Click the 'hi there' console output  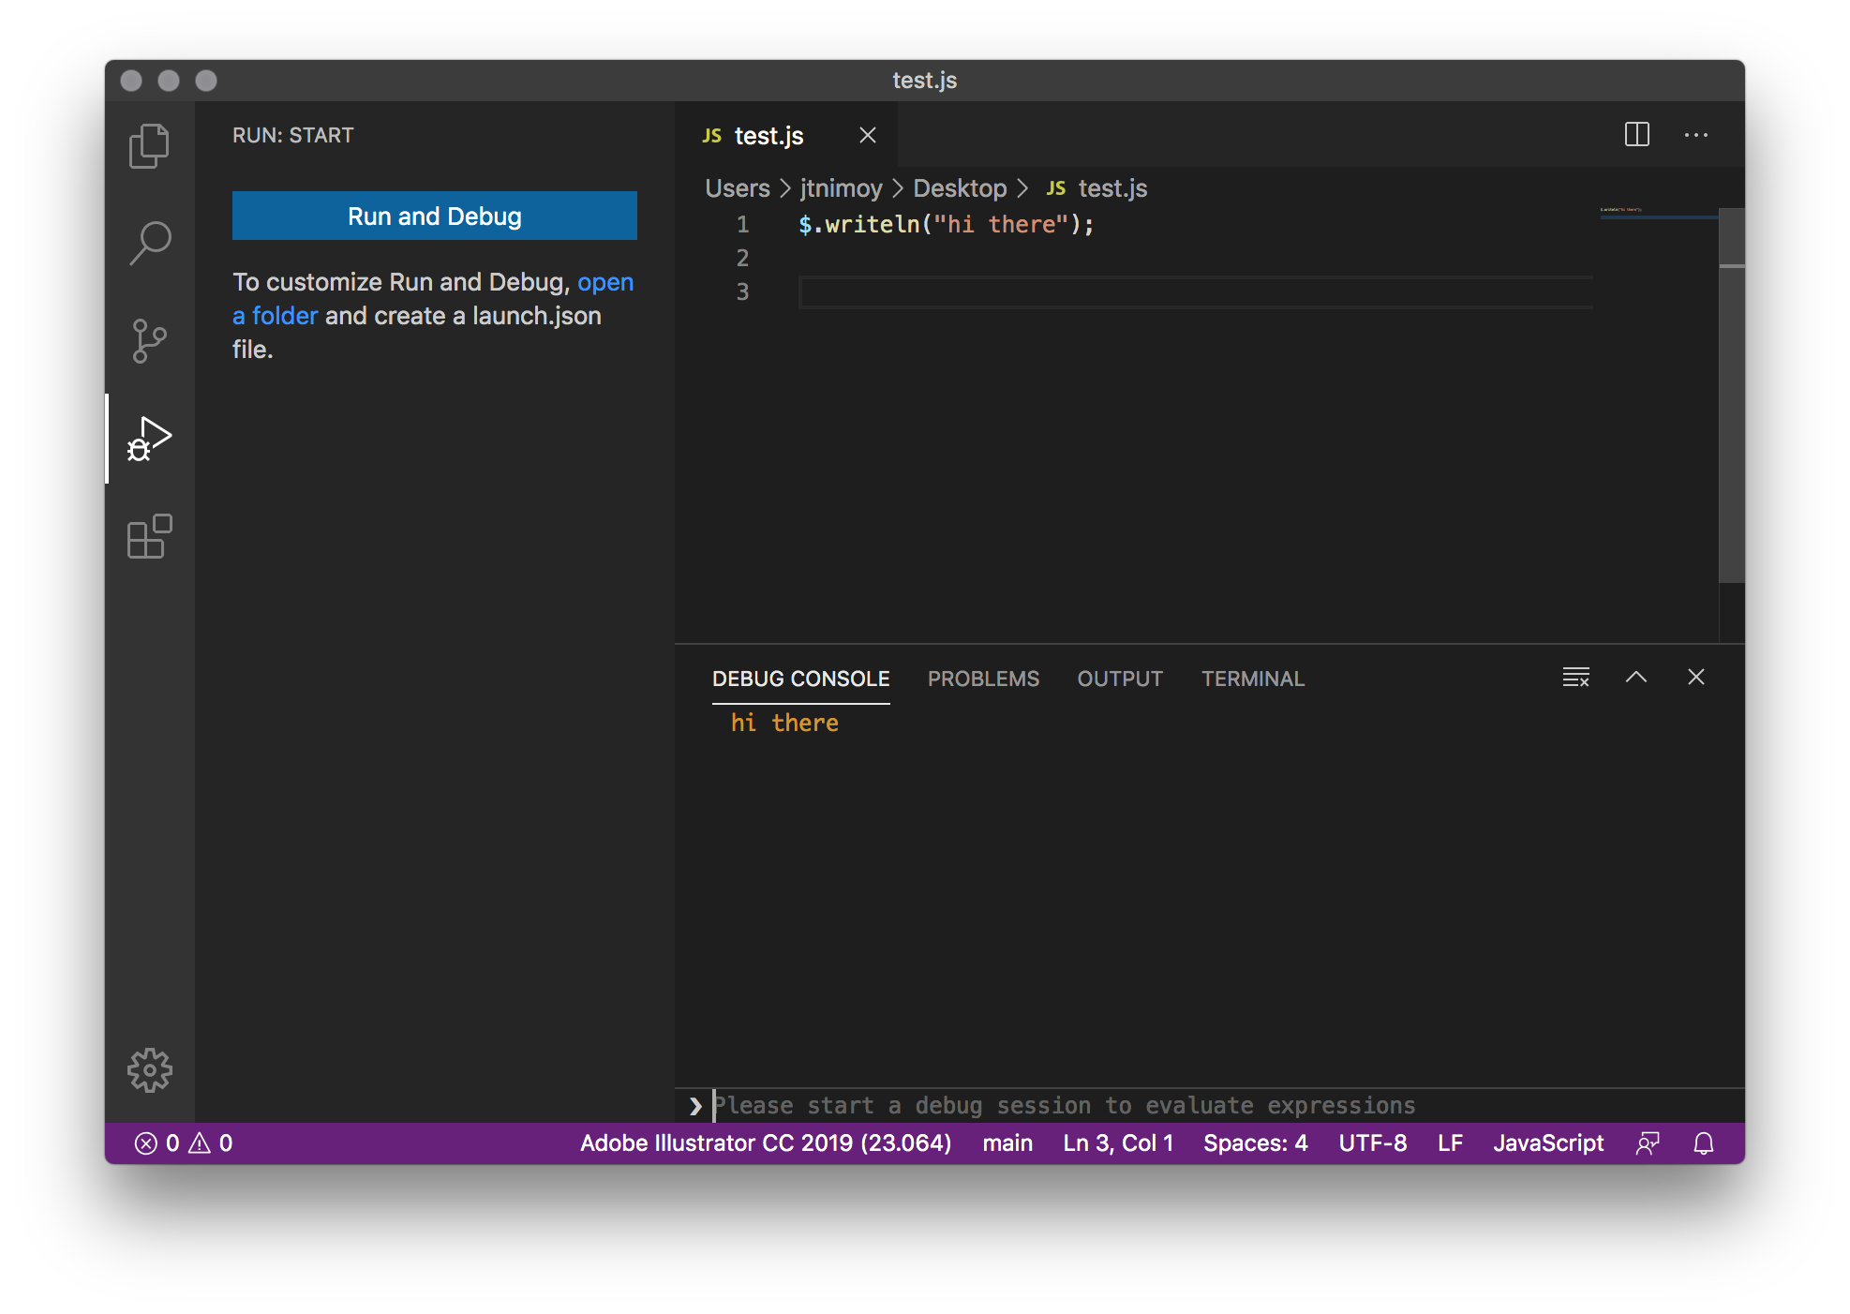pyautogui.click(x=784, y=724)
